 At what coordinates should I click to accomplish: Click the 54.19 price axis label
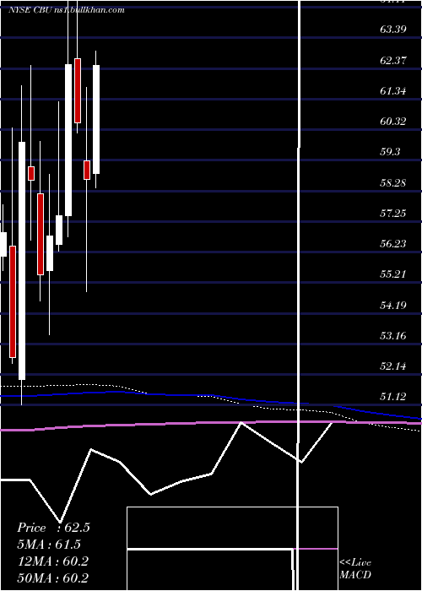393,305
